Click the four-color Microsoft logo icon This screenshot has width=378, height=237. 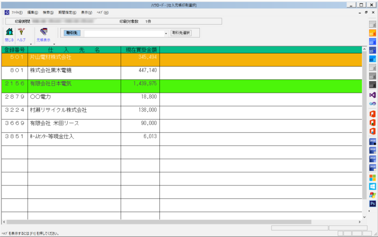click(372, 178)
